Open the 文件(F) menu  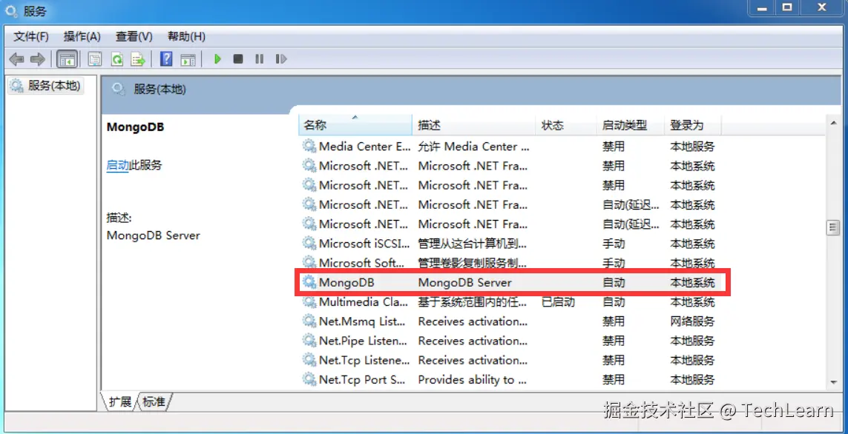click(x=31, y=37)
